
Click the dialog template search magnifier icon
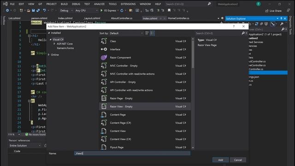click(x=243, y=33)
